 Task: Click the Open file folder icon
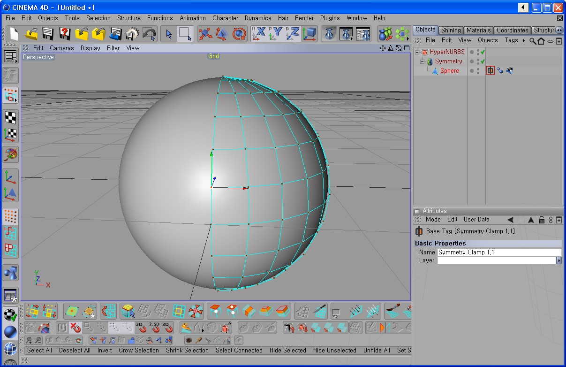31,34
